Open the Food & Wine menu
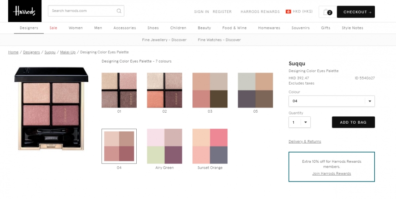The image size is (396, 199). click(234, 28)
